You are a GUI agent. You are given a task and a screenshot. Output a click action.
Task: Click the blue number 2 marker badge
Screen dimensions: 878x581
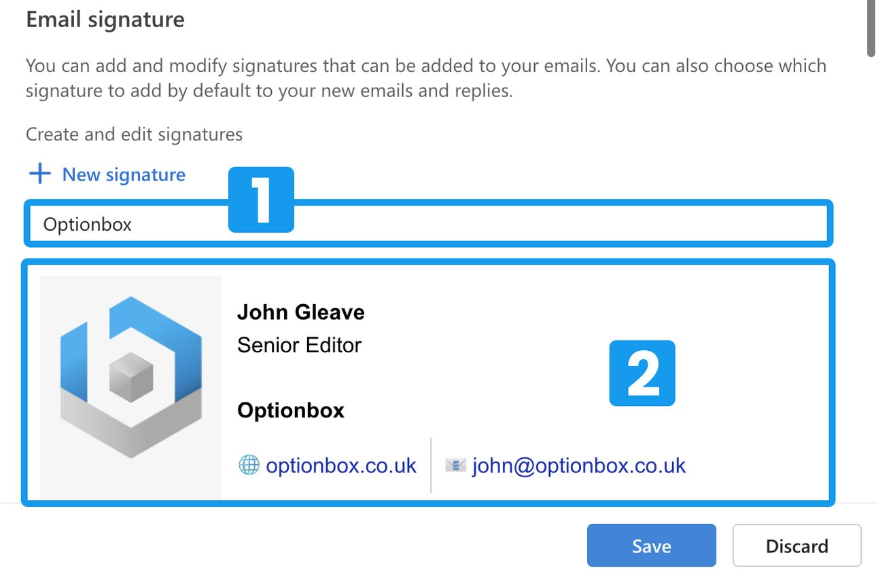[x=642, y=373]
